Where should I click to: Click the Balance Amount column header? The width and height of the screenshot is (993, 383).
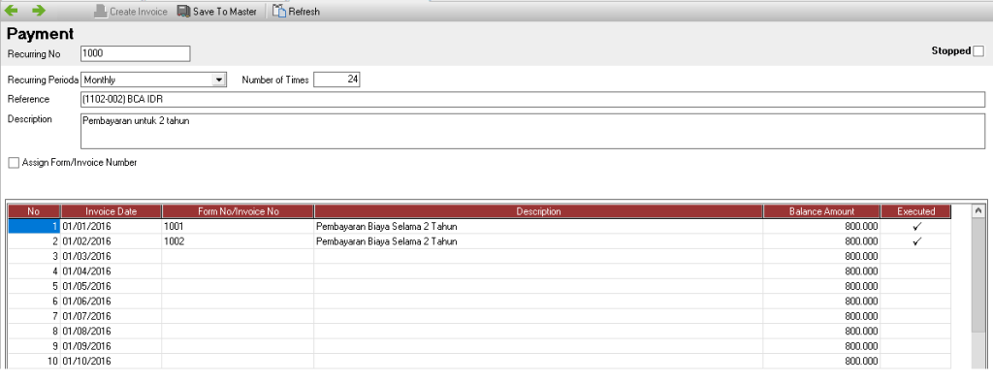click(x=821, y=211)
